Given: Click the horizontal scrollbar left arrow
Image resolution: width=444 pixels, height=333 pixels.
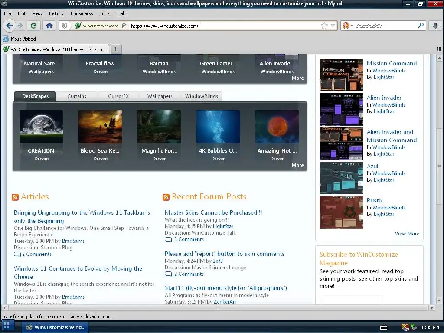Looking at the screenshot, I should coord(4,308).
